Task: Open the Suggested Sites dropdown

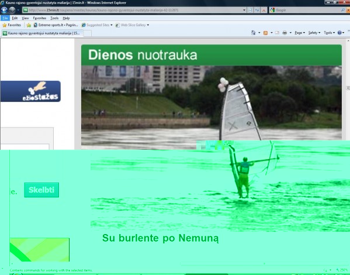Action: 97,25
